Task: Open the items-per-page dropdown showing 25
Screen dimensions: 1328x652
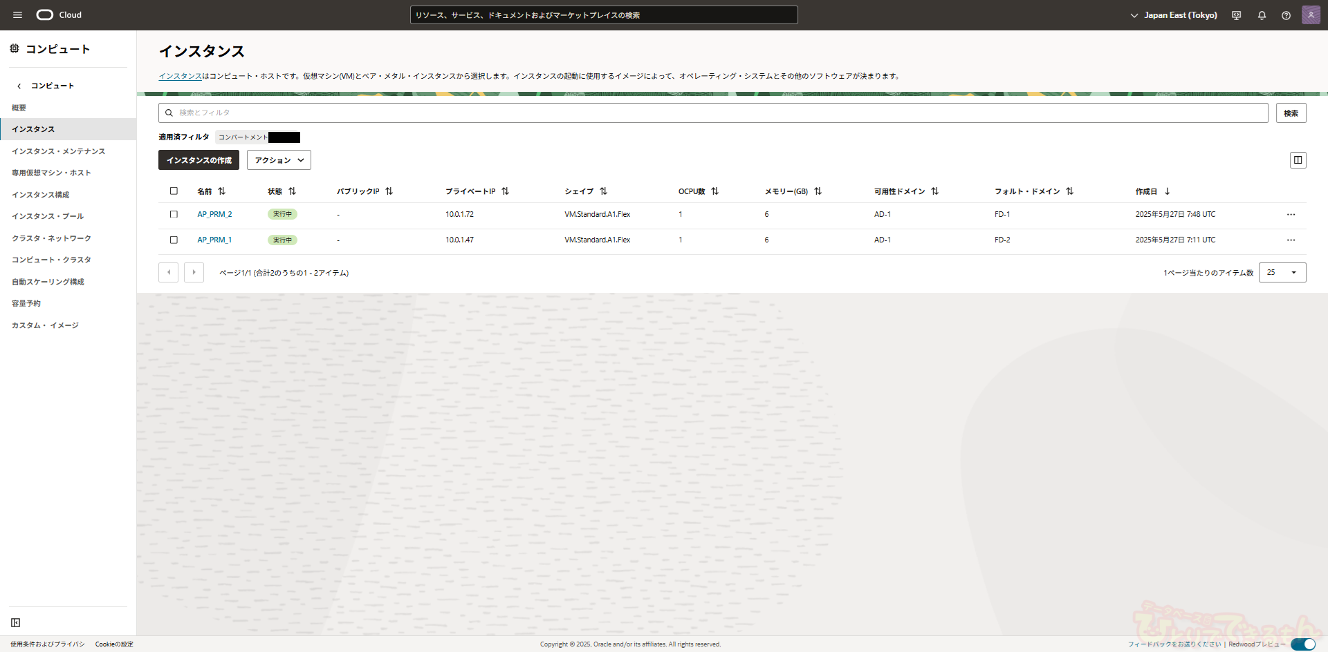Action: 1282,273
